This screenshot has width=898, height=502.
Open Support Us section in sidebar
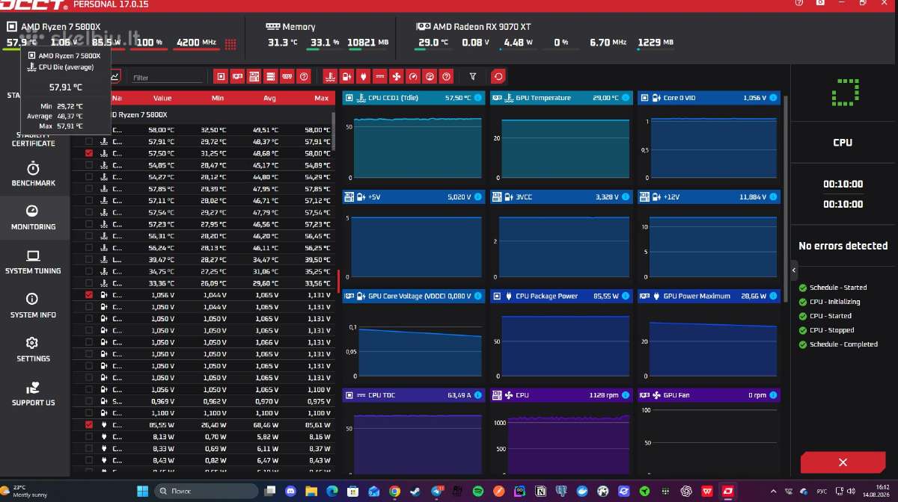click(x=34, y=394)
